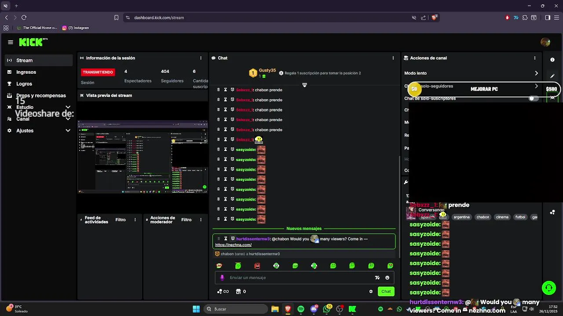Open WhatsApp from the taskbar
This screenshot has height=316, width=563.
[x=326, y=309]
